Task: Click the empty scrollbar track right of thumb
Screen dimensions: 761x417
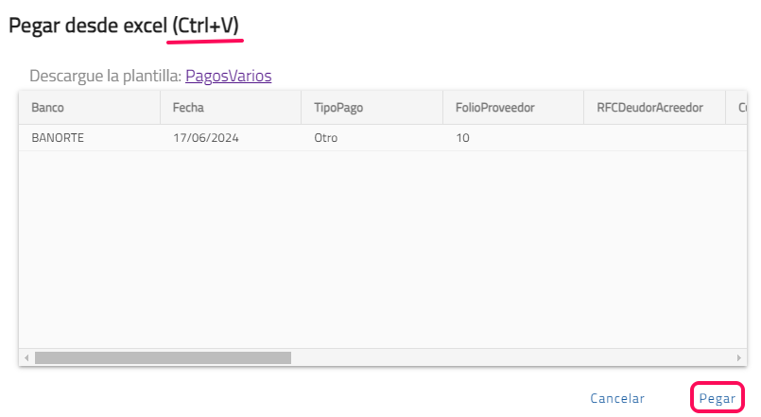Action: coord(510,358)
